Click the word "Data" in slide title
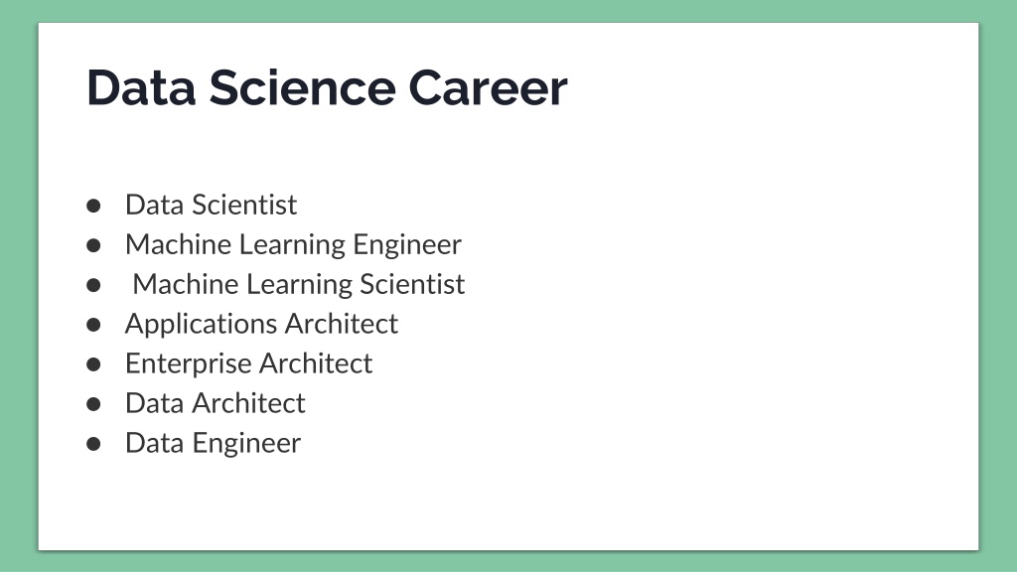This screenshot has height=572, width=1017. (141, 87)
